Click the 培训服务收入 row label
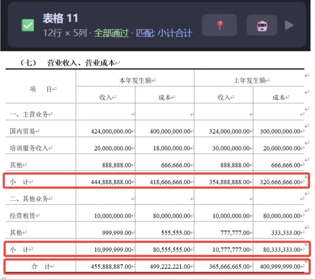This screenshot has height=279, width=315. click(x=29, y=148)
